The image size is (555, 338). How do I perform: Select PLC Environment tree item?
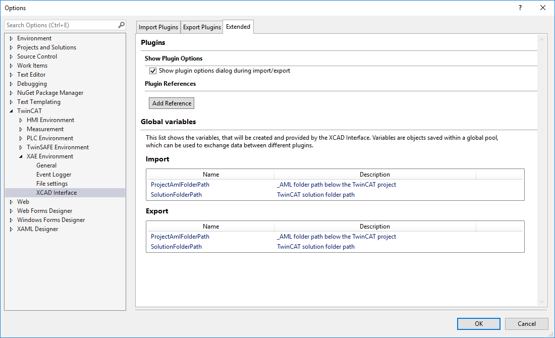click(x=50, y=138)
